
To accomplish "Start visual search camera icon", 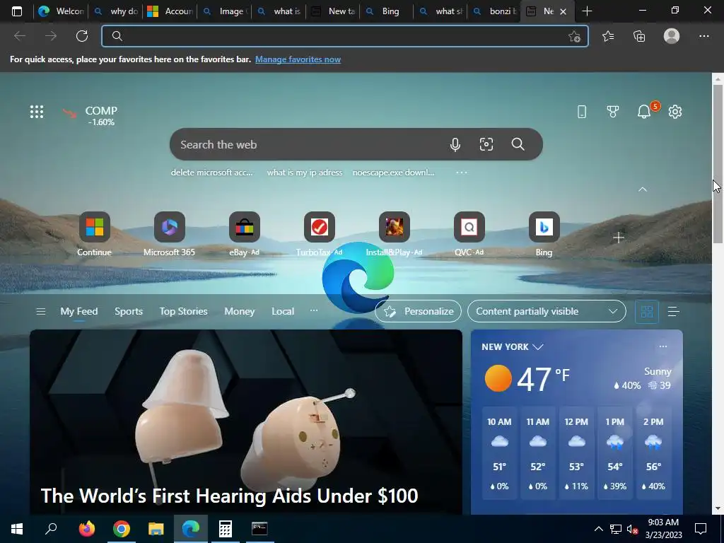I will (486, 144).
